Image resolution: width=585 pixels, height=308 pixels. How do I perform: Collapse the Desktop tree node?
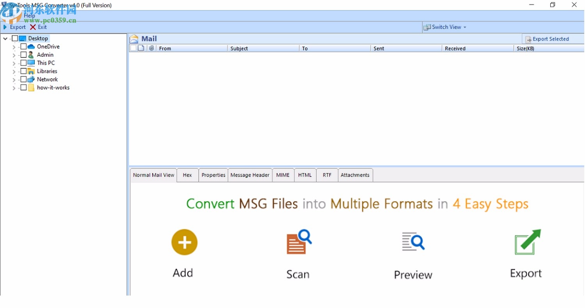pyautogui.click(x=5, y=38)
